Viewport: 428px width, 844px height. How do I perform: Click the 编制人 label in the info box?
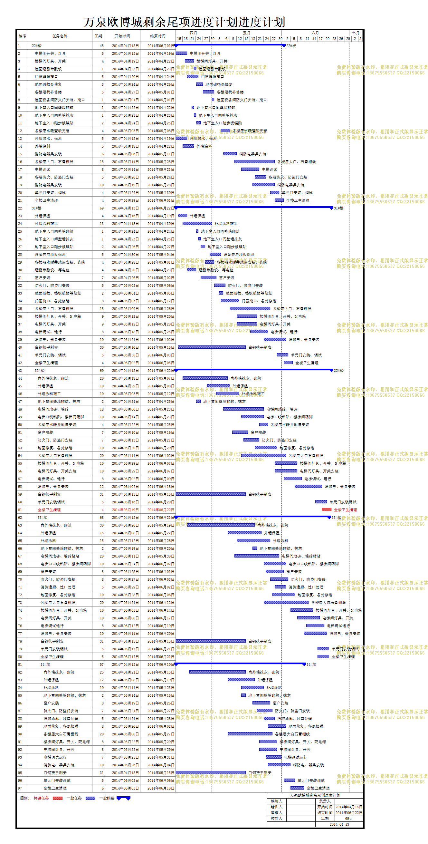pos(276,801)
